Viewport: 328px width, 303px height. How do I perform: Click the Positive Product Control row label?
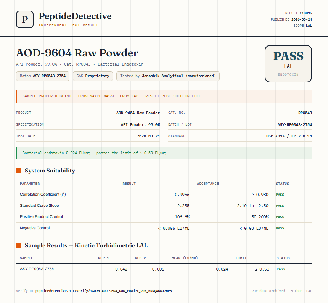click(x=41, y=217)
